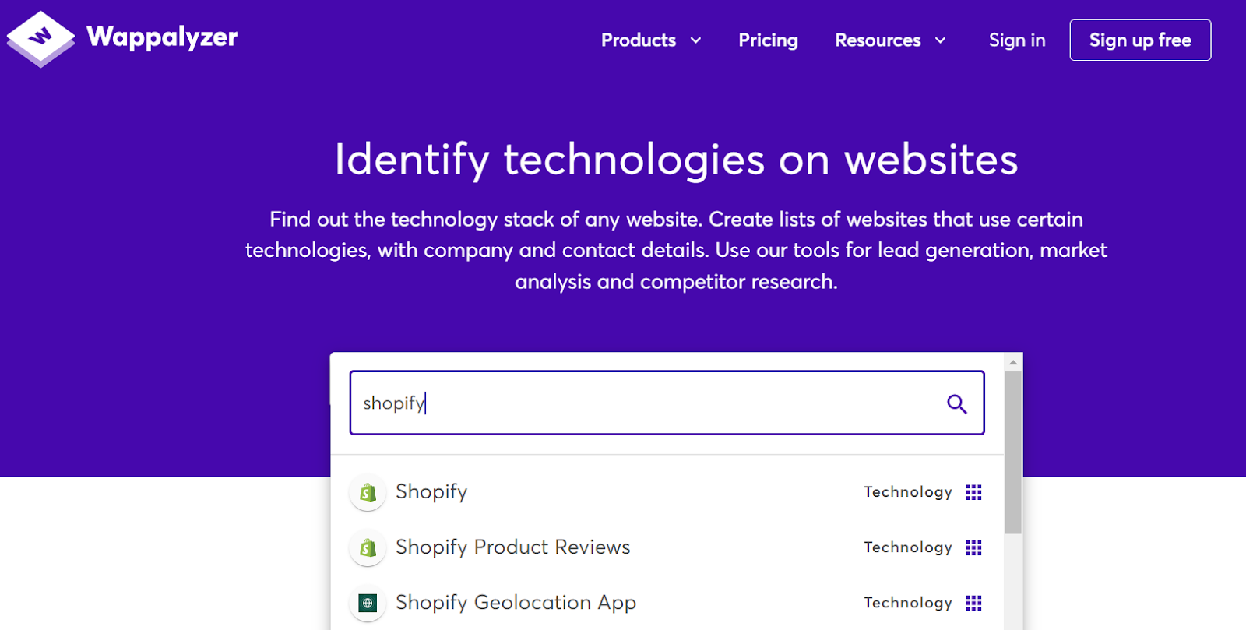Screen dimensions: 1246x630
Task: Select the Shopify search result
Action: [431, 492]
